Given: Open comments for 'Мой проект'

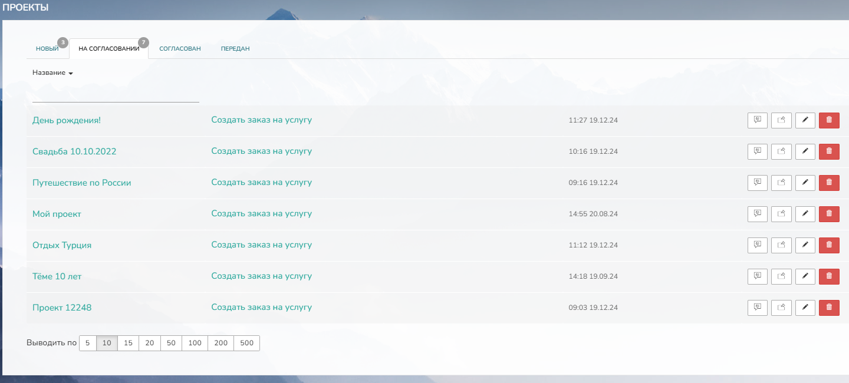Looking at the screenshot, I should [x=758, y=214].
